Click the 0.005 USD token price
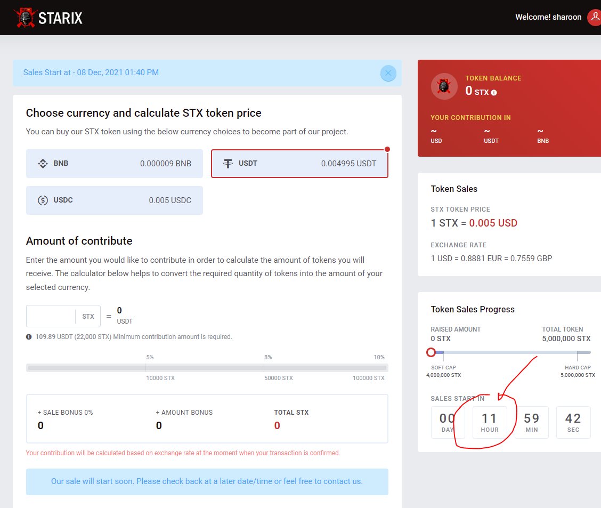This screenshot has width=601, height=508. pos(493,223)
